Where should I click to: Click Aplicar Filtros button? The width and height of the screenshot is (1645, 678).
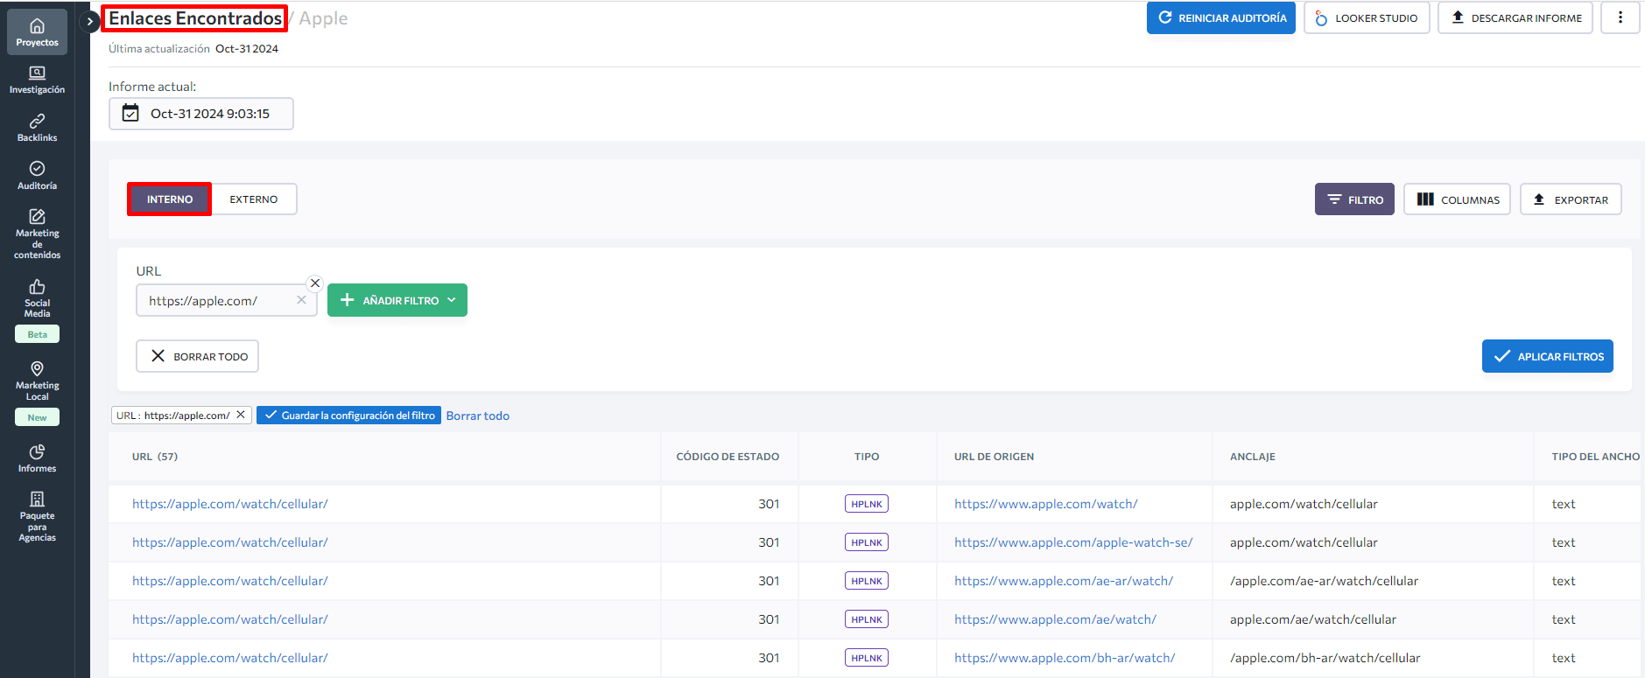1547,356
